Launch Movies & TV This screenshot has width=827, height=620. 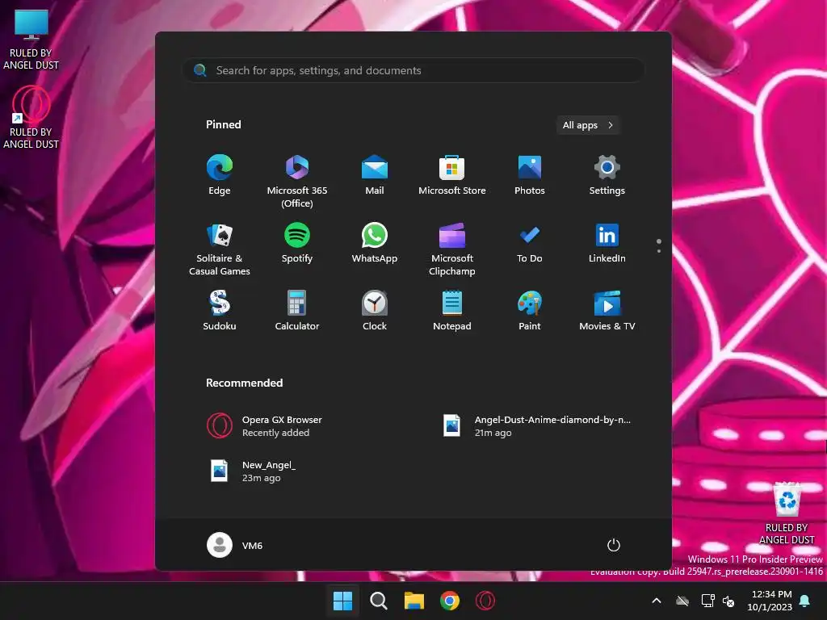[x=607, y=311]
